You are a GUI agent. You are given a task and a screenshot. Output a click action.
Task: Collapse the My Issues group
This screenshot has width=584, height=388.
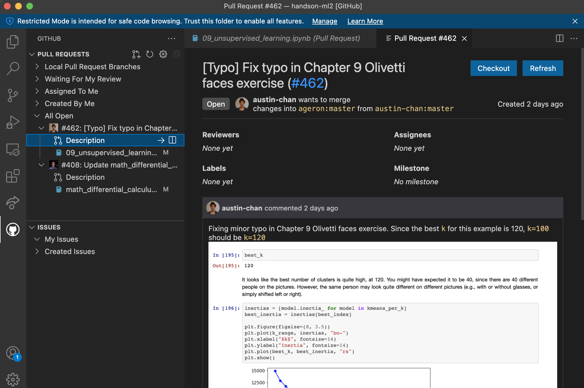coord(37,239)
